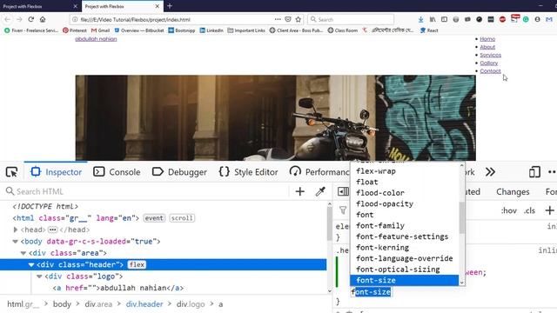The height and width of the screenshot is (313, 557).
Task: Open page actions three-dot menu
Action: pos(278,19)
